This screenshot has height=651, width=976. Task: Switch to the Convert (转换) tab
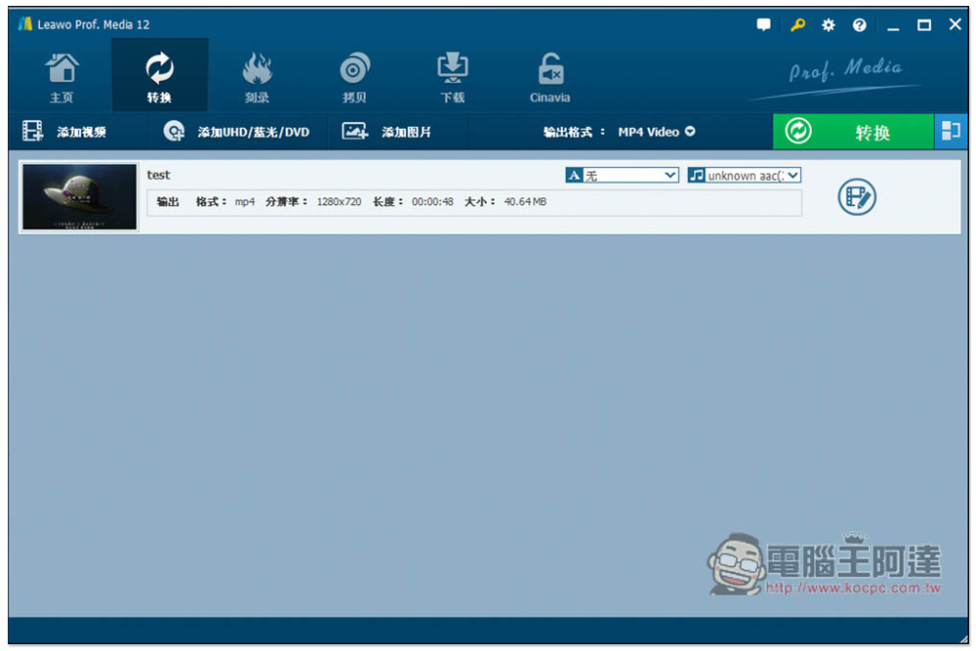[x=159, y=75]
